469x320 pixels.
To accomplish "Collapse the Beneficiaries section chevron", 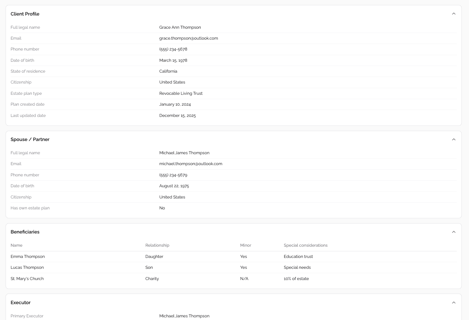I will pos(453,232).
